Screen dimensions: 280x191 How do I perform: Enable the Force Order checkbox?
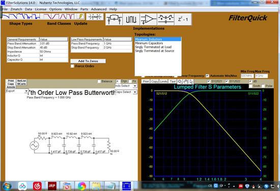72,66
